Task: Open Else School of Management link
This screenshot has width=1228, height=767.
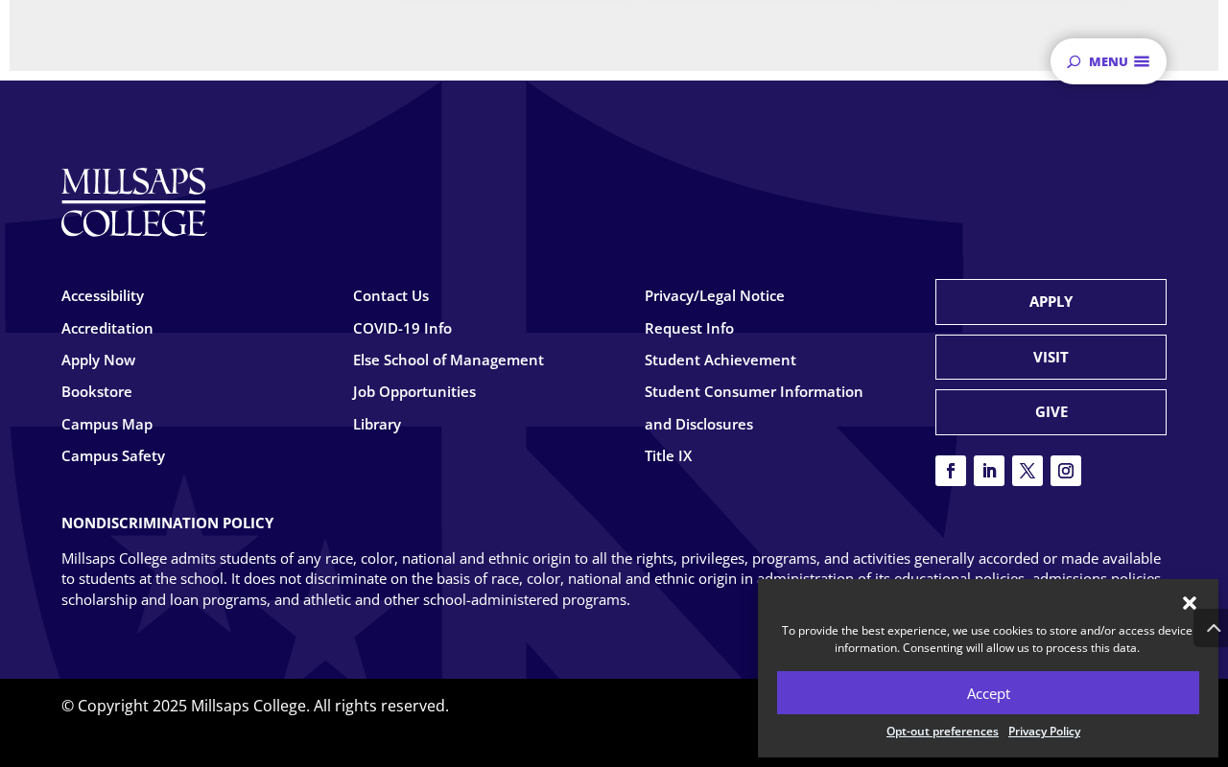Action: coord(448,360)
